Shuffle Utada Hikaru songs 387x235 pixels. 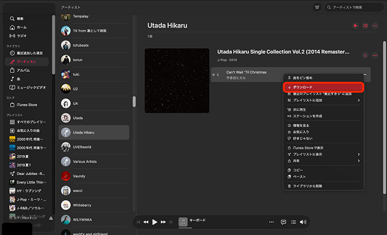point(365,25)
